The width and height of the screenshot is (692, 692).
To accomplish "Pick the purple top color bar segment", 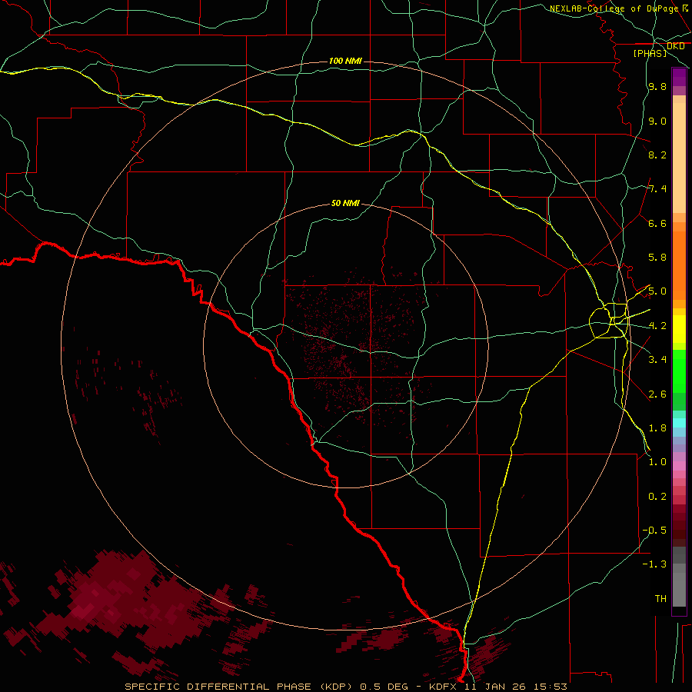I will 679,77.
